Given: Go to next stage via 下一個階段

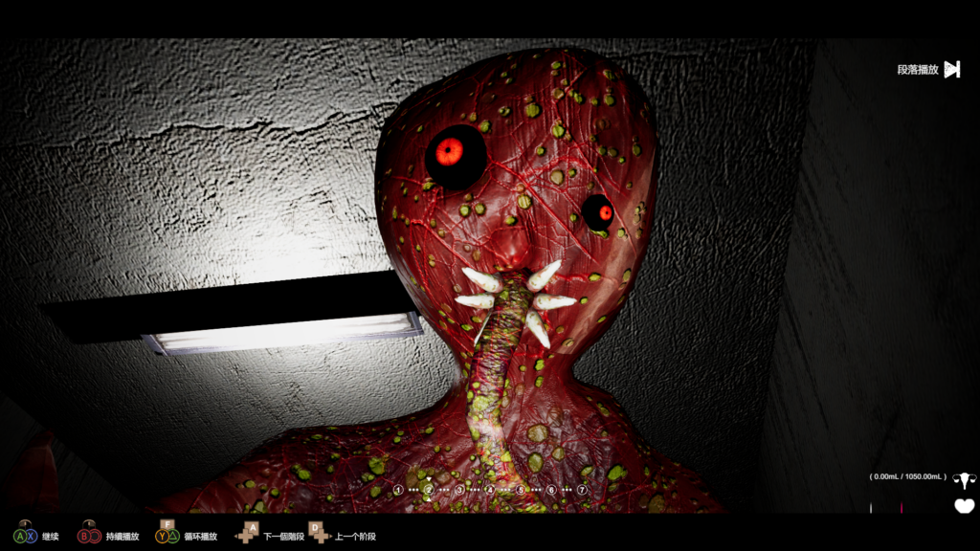Looking at the screenshot, I should 283,537.
